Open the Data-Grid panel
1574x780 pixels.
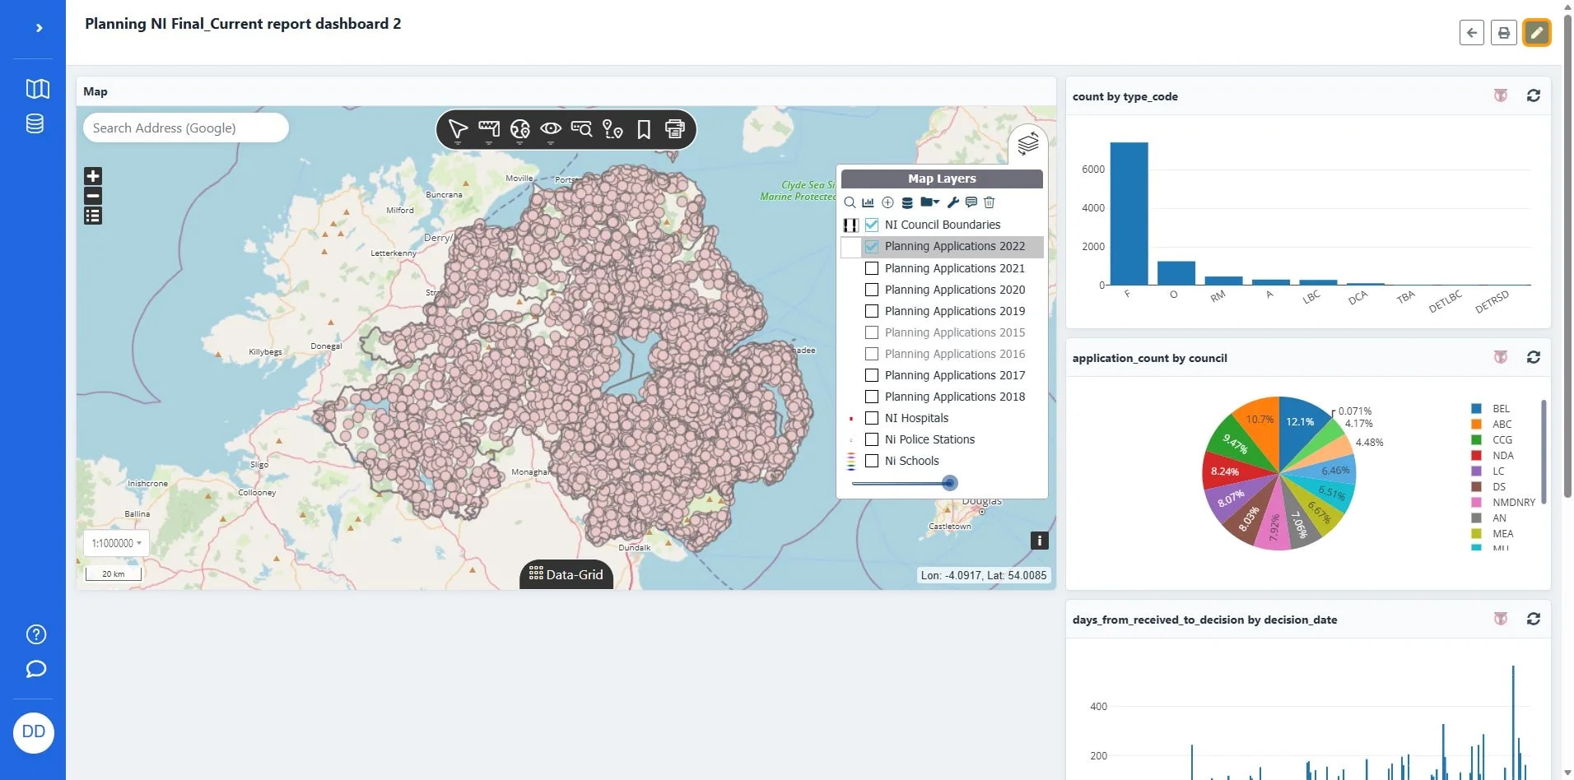[x=566, y=574]
